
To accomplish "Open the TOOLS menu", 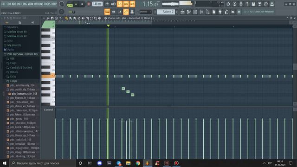I will [47, 4].
